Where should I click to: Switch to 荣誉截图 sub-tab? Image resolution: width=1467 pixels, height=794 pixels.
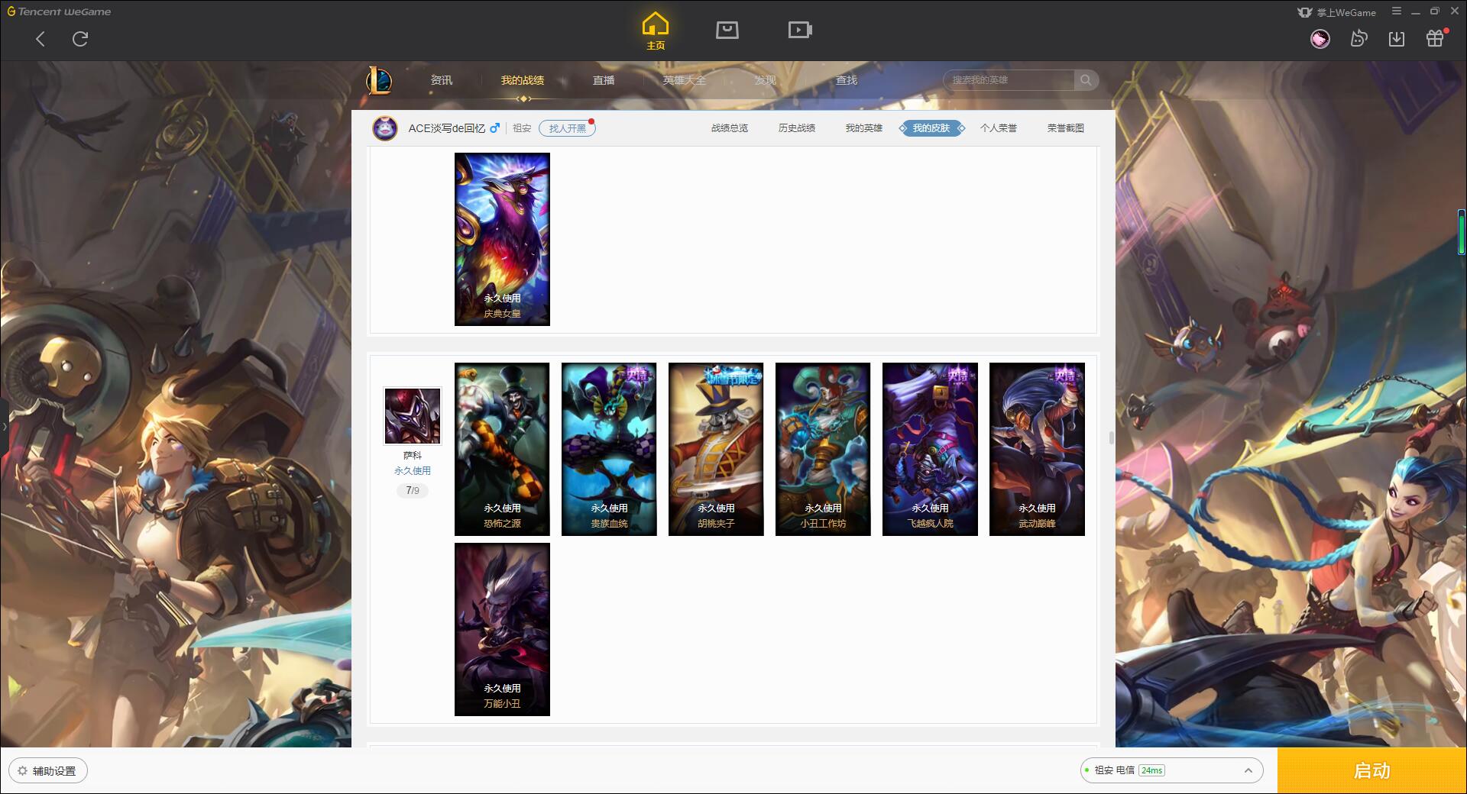click(1066, 128)
